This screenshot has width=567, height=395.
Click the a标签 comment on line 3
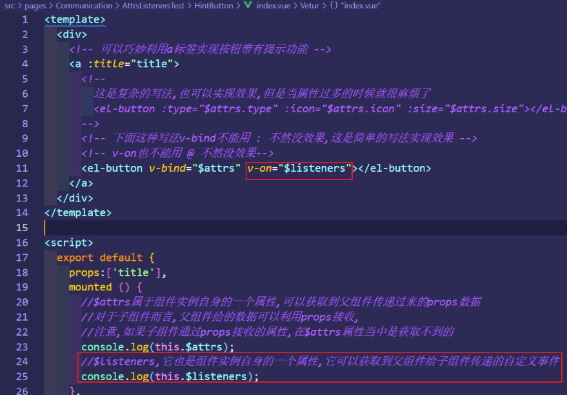point(200,49)
